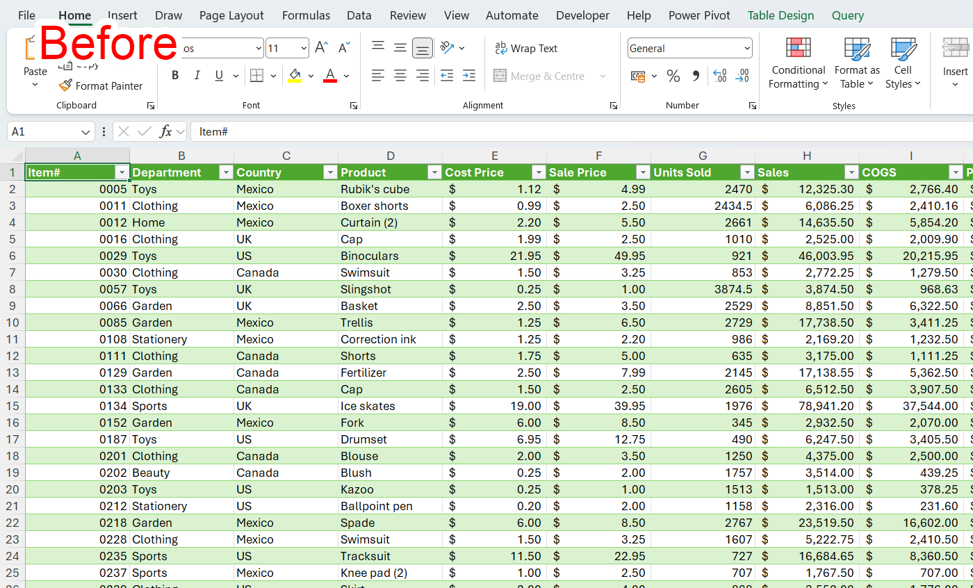Screen dimensions: 973x588
Task: Open Alignment dialog launcher
Action: (614, 106)
